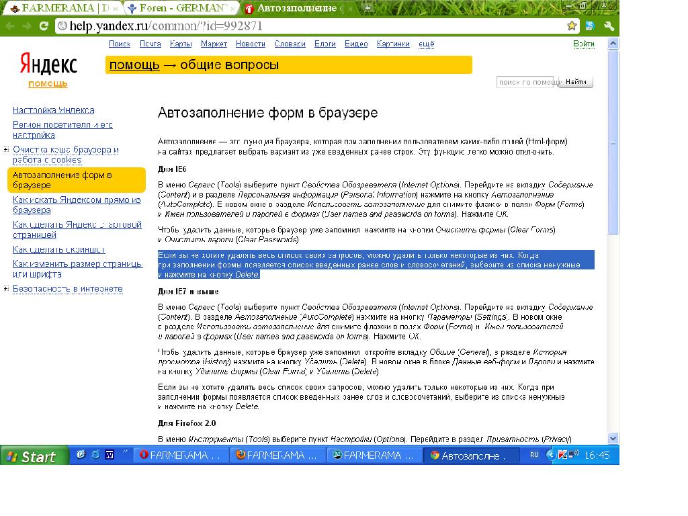This screenshot has height=516, width=688.
Task: Click the volume speaker icon in system tray
Action: click(x=574, y=454)
